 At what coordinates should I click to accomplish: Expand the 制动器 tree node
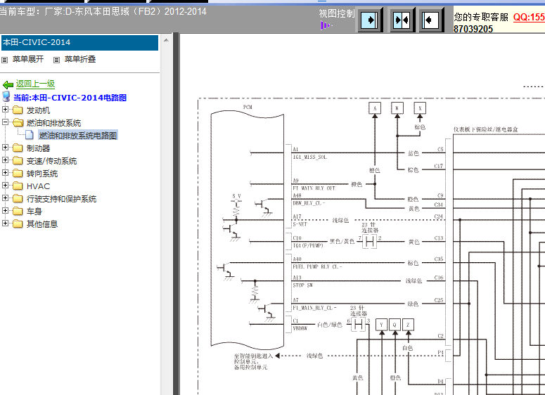pos(5,148)
